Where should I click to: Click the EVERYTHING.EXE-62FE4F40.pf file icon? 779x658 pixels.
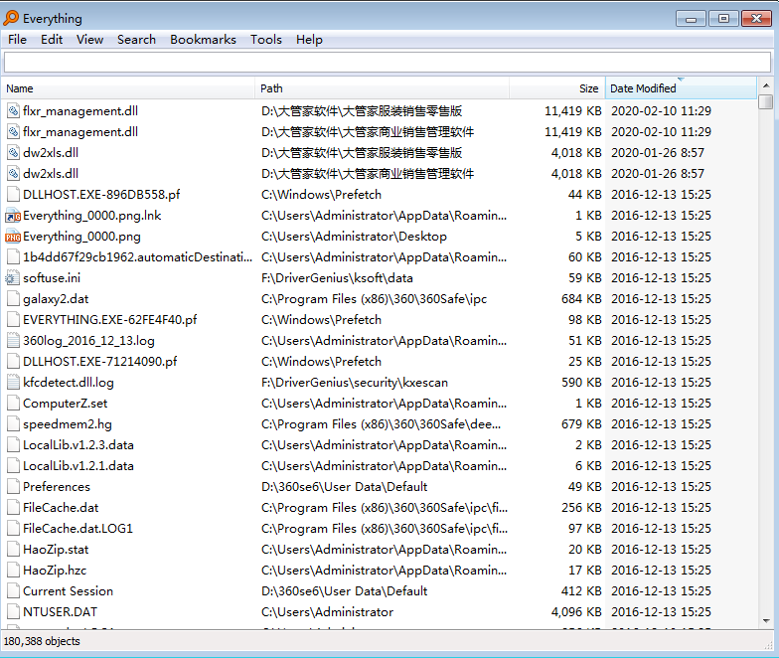14,320
